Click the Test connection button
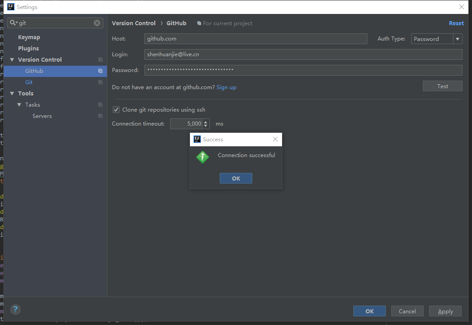 click(x=443, y=86)
